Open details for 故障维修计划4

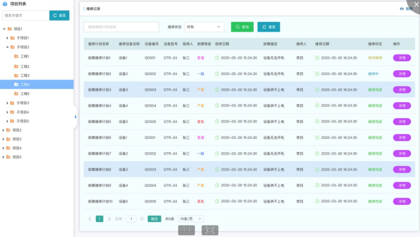(x=402, y=105)
